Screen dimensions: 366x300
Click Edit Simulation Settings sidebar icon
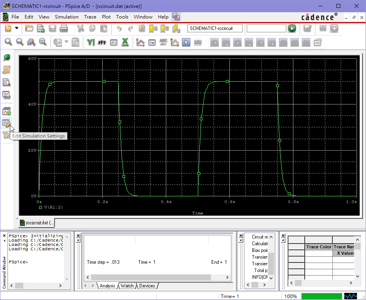click(7, 123)
